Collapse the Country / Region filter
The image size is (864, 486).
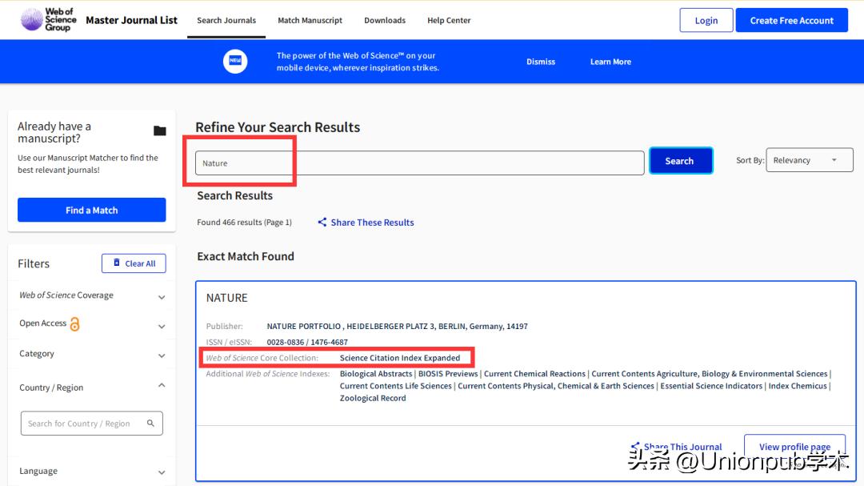(162, 386)
